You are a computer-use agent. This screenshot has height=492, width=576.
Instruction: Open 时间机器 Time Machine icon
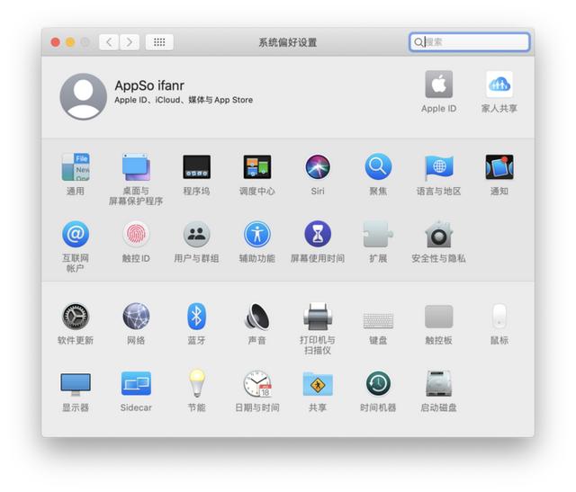coord(378,383)
